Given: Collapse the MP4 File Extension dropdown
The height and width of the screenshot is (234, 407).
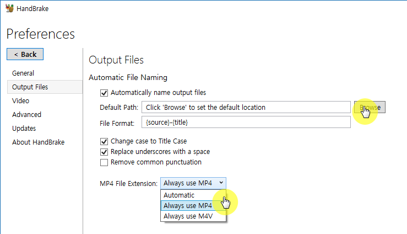Looking at the screenshot, I should pyautogui.click(x=193, y=183).
